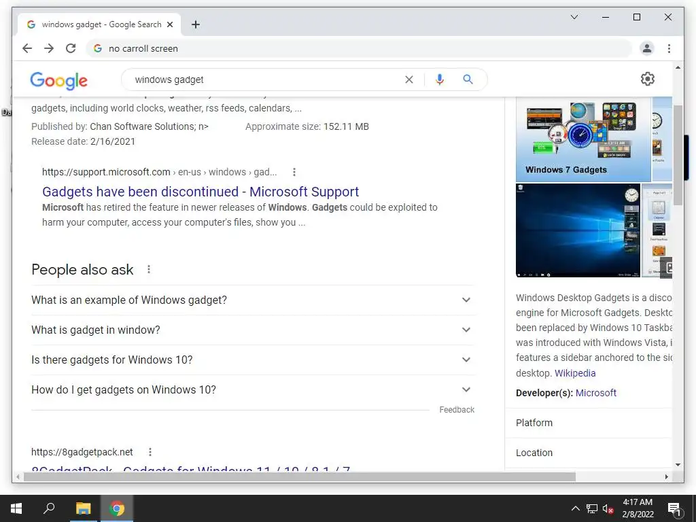Image resolution: width=696 pixels, height=522 pixels.
Task: Click 'Chan Software Solutions; n>' publisher text
Action: 149,126
